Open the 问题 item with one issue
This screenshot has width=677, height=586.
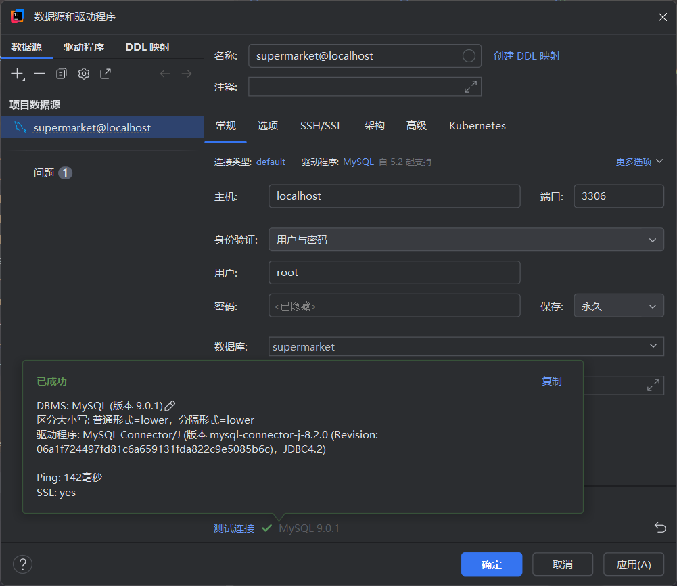pyautogui.click(x=53, y=173)
